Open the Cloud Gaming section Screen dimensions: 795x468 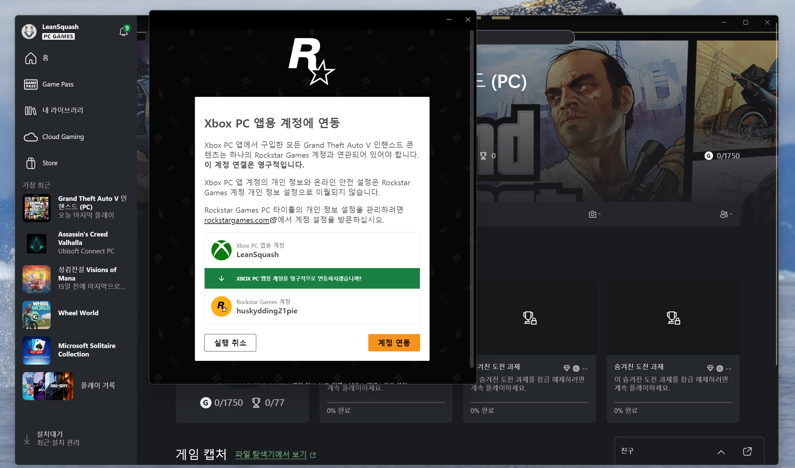point(63,137)
